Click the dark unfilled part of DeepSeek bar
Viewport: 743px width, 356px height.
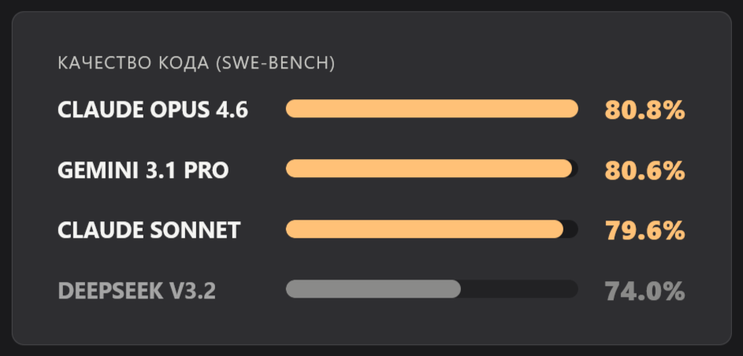coord(519,289)
